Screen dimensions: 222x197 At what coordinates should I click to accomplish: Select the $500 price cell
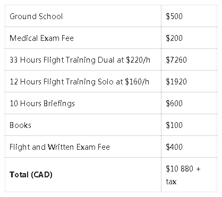pos(189,16)
